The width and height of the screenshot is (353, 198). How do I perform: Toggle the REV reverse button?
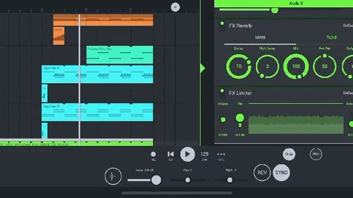pos(262,173)
